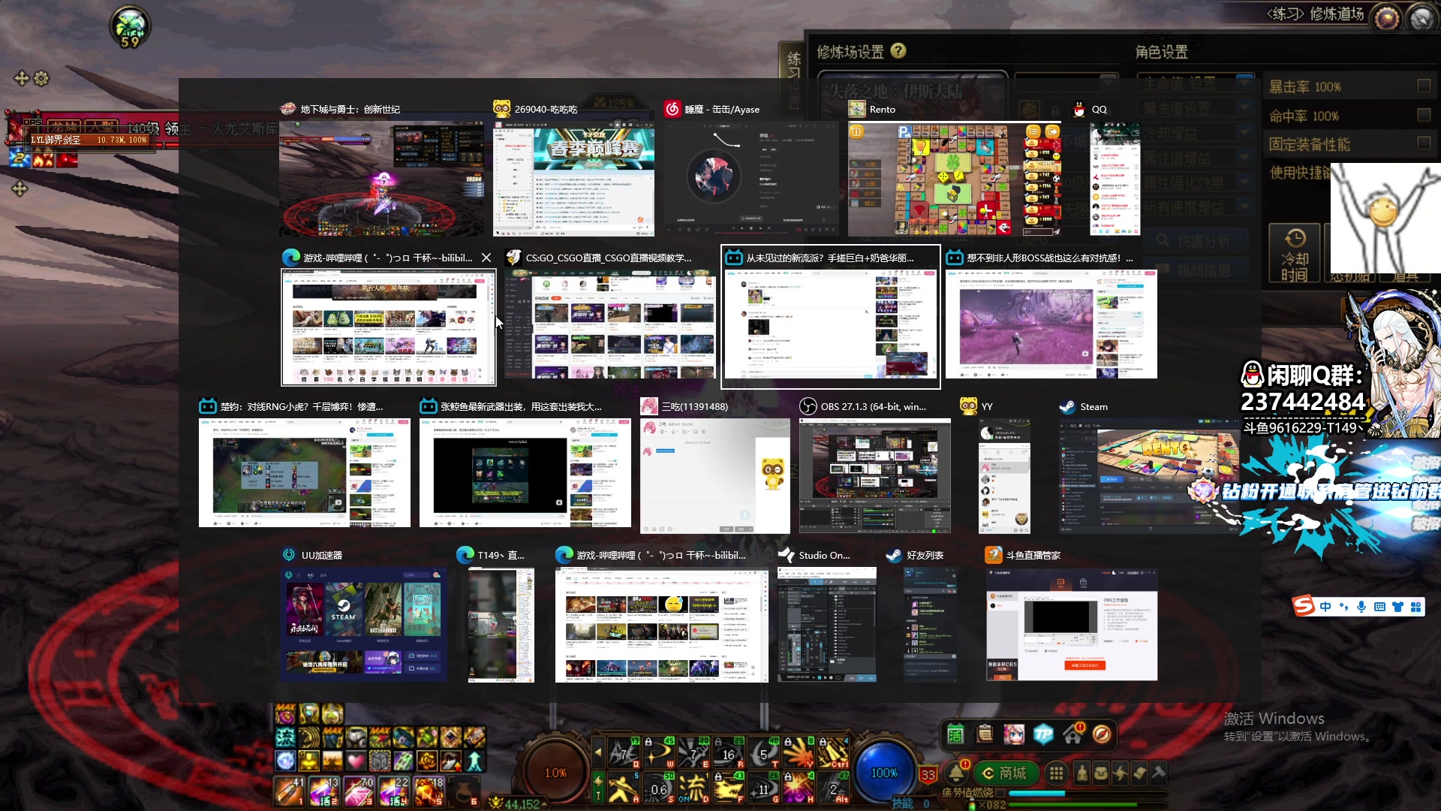Switch to the Rento game window

[x=955, y=179]
